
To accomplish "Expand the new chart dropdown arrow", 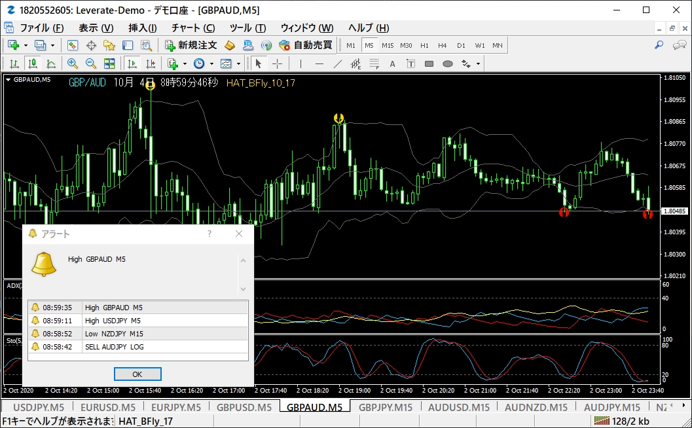I will [x=26, y=45].
